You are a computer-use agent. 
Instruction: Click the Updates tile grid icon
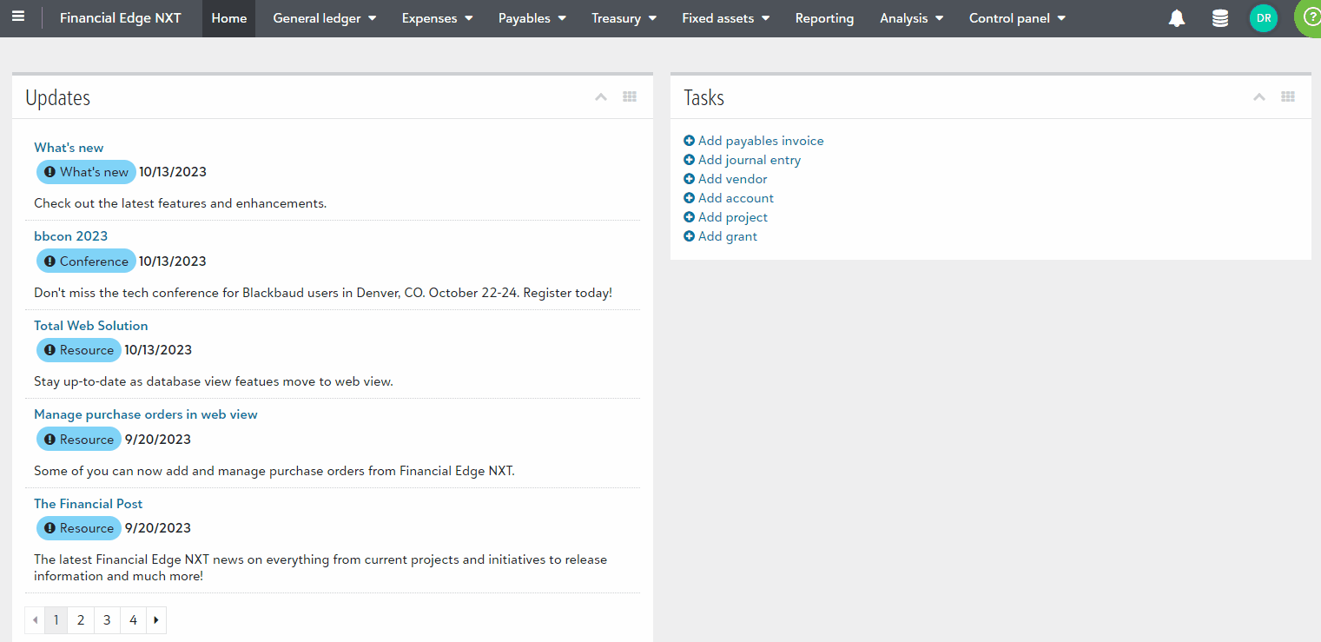[x=630, y=97]
